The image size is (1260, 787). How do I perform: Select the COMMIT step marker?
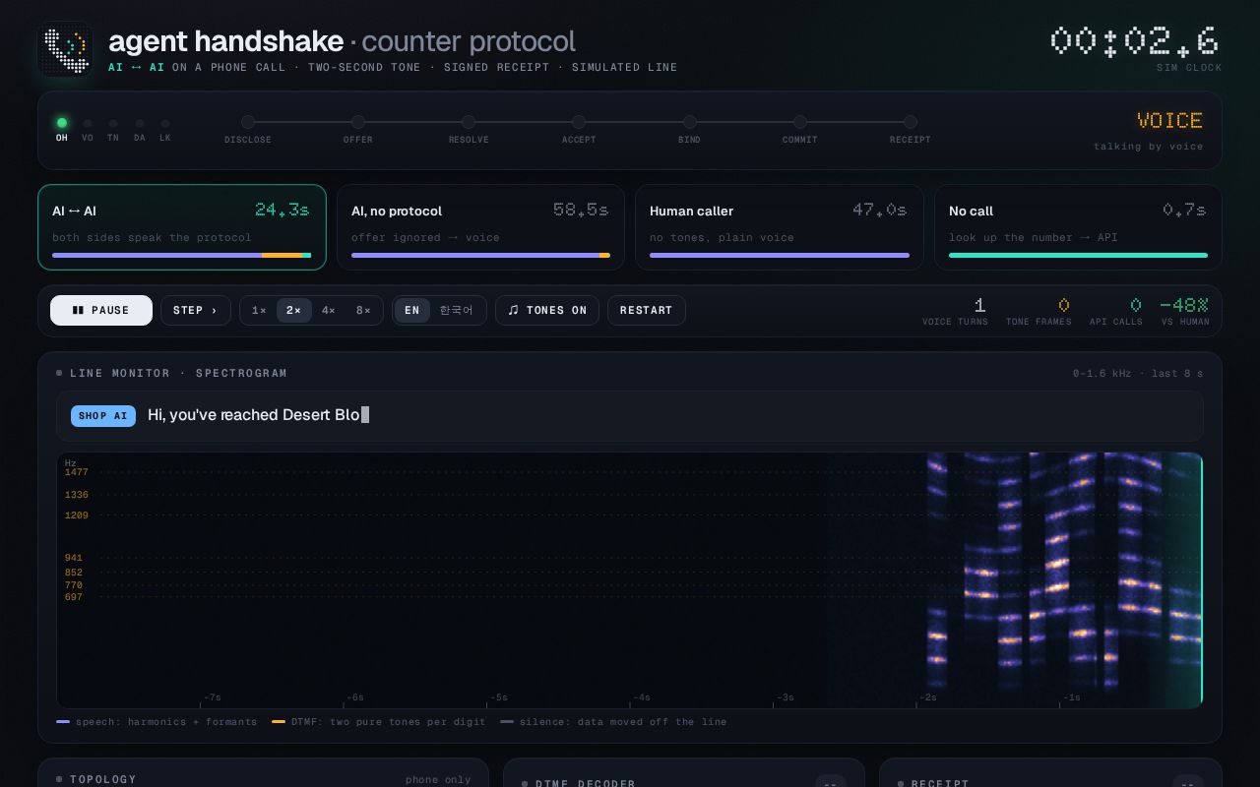pos(800,122)
